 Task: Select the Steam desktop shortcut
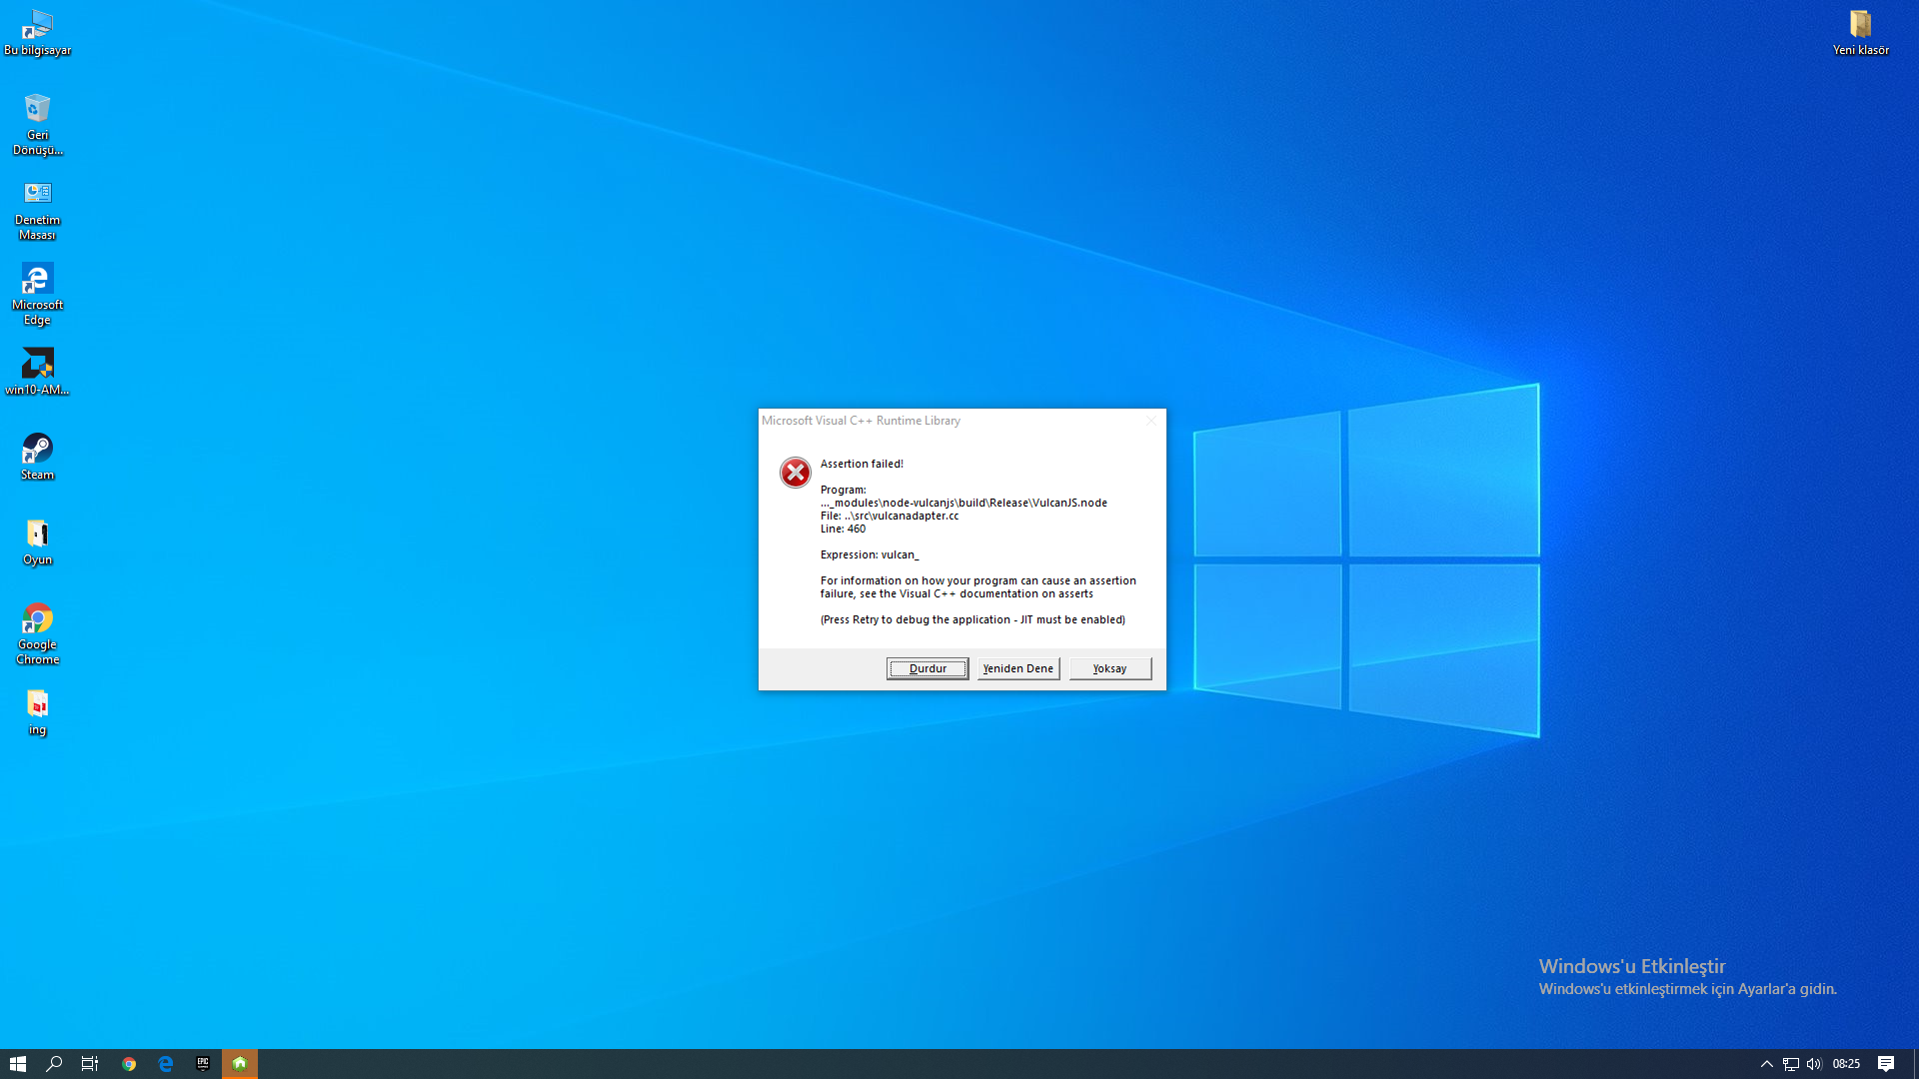37,457
